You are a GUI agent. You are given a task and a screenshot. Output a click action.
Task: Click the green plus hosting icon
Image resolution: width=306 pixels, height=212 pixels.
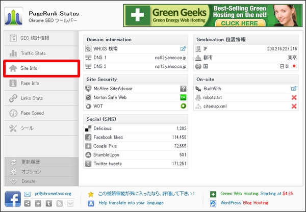pos(213,194)
